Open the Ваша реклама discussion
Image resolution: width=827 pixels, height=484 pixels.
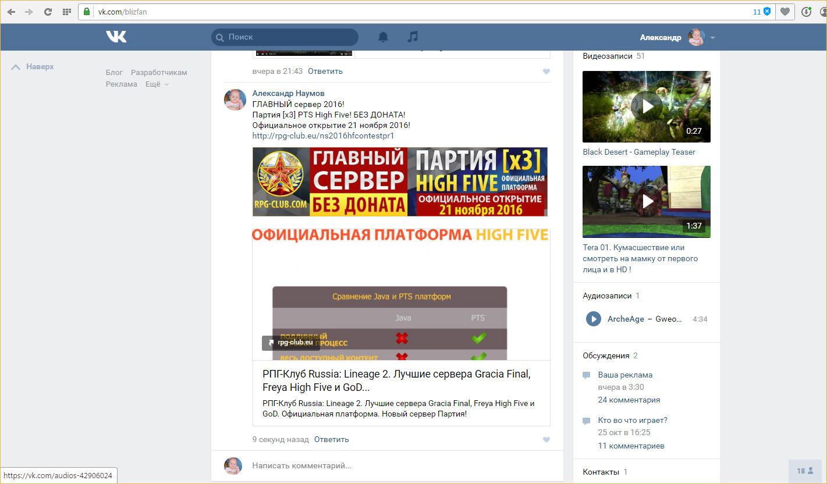[x=625, y=375]
